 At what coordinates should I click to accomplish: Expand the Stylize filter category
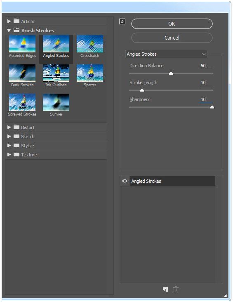(9, 145)
